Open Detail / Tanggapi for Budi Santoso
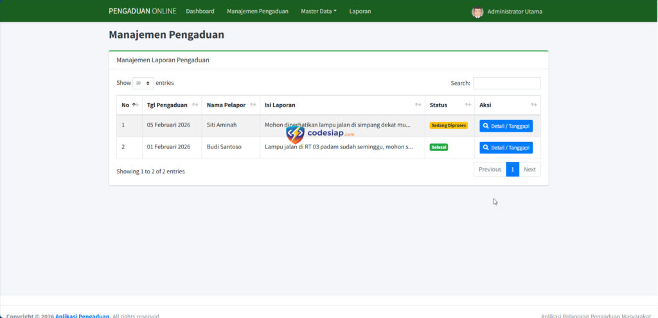This screenshot has height=318, width=658. 506,148
